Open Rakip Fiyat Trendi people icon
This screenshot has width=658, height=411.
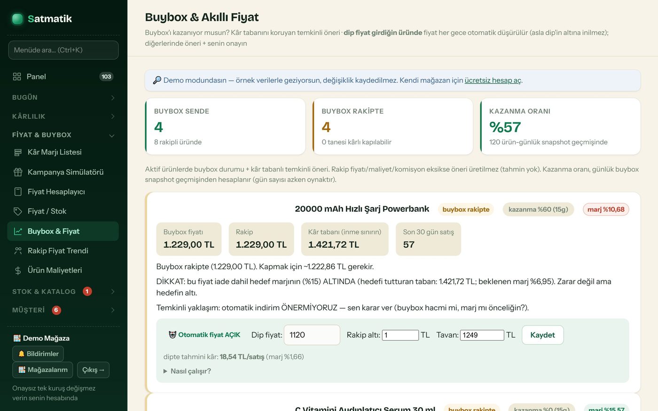tap(18, 251)
